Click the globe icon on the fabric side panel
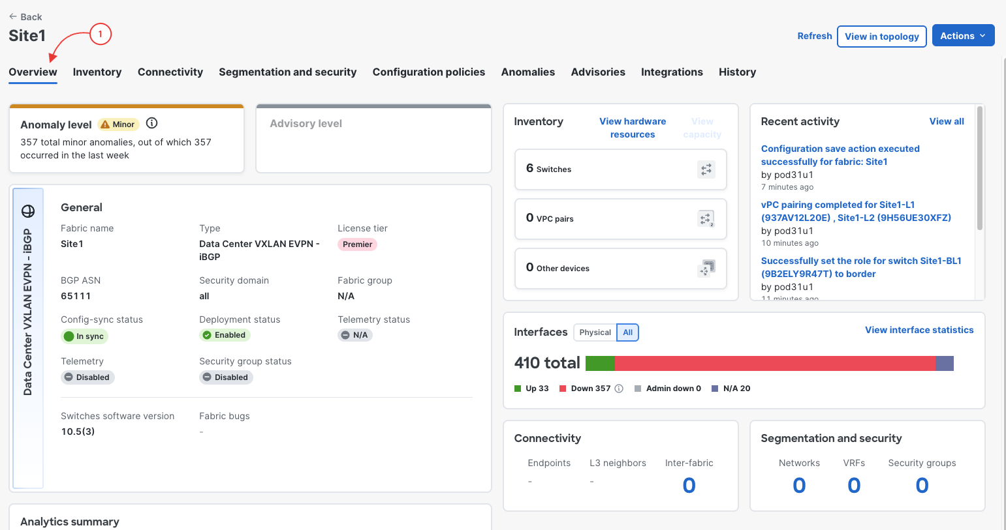 28,211
